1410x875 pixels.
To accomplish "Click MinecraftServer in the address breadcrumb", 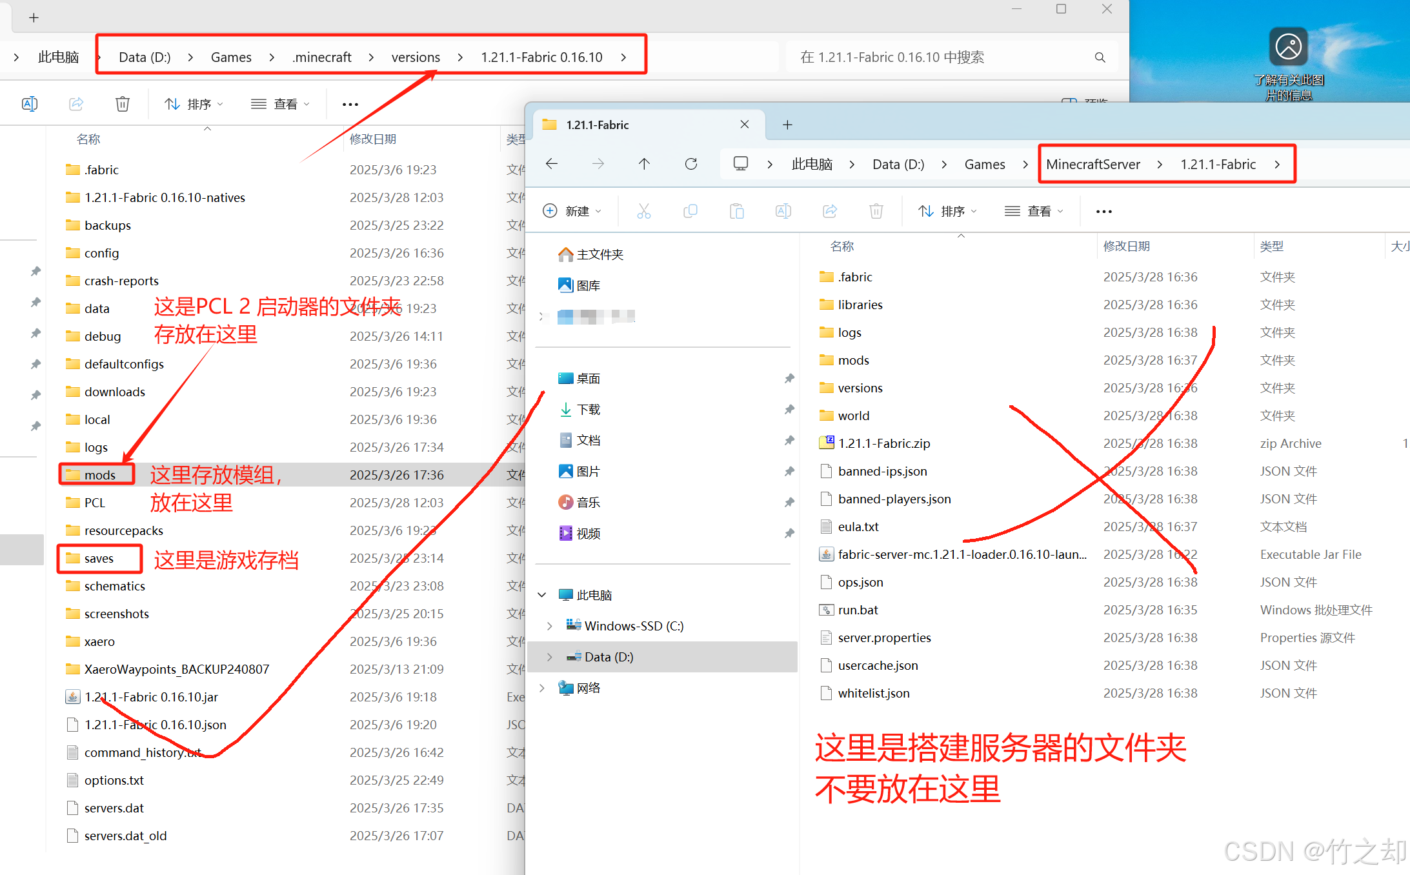I will pyautogui.click(x=1093, y=164).
